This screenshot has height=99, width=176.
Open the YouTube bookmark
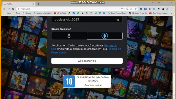(x=60, y=13)
